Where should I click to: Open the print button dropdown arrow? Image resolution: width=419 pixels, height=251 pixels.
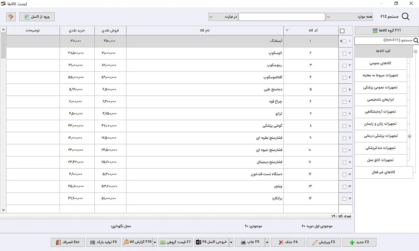click(267, 242)
